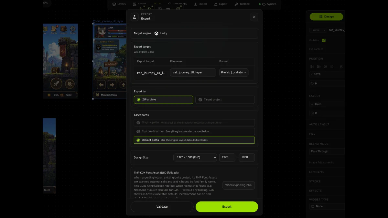Click the align right icon under Position

pos(325,67)
